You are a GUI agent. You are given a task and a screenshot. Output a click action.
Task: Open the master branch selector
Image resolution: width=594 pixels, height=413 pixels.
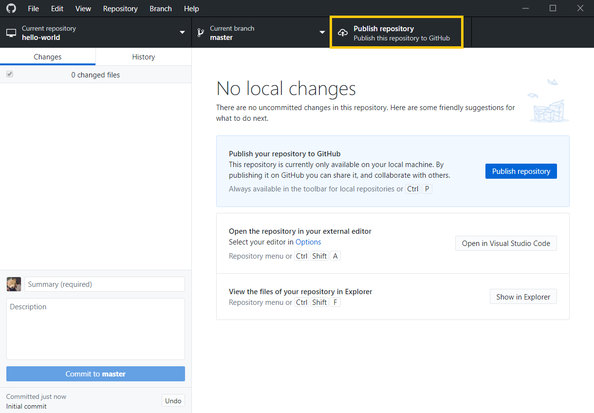(261, 33)
